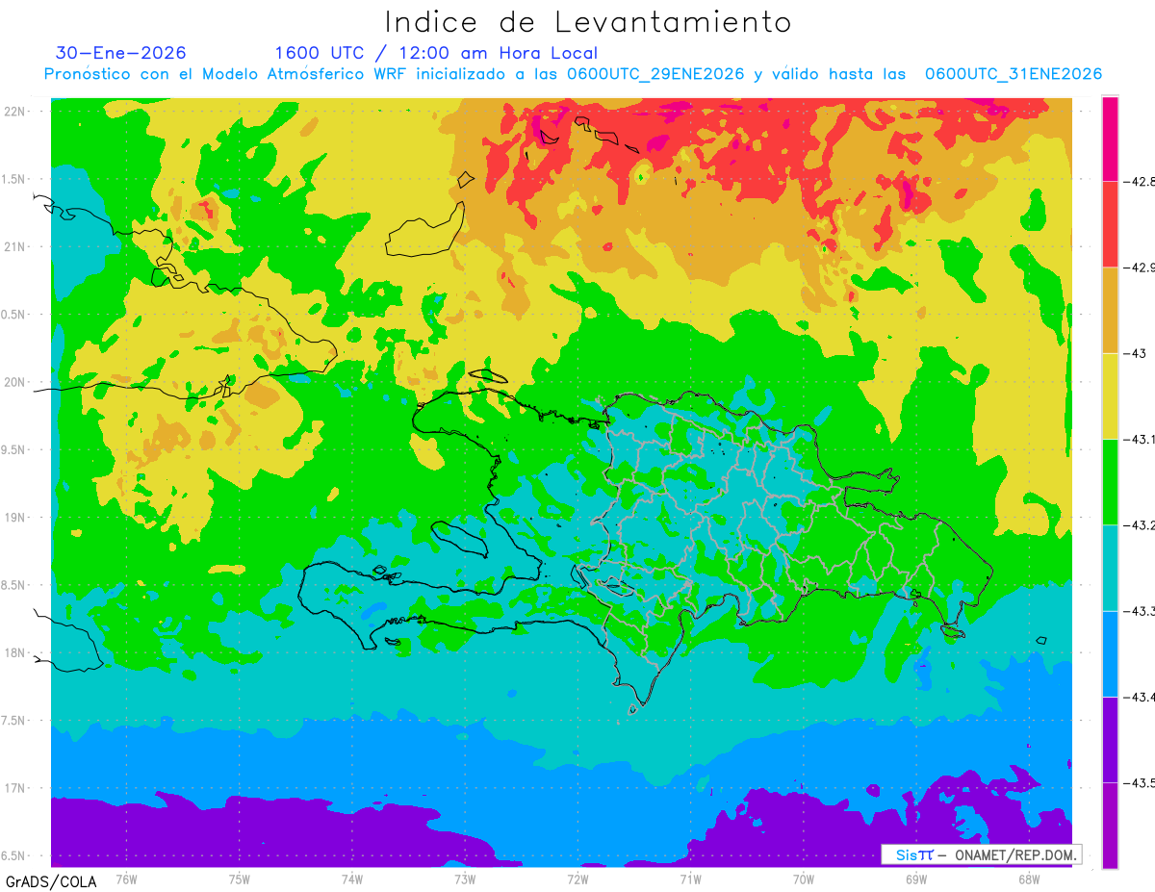The height and width of the screenshot is (892, 1155).
Task: Click the '69W' longitude label
Action: (916, 879)
